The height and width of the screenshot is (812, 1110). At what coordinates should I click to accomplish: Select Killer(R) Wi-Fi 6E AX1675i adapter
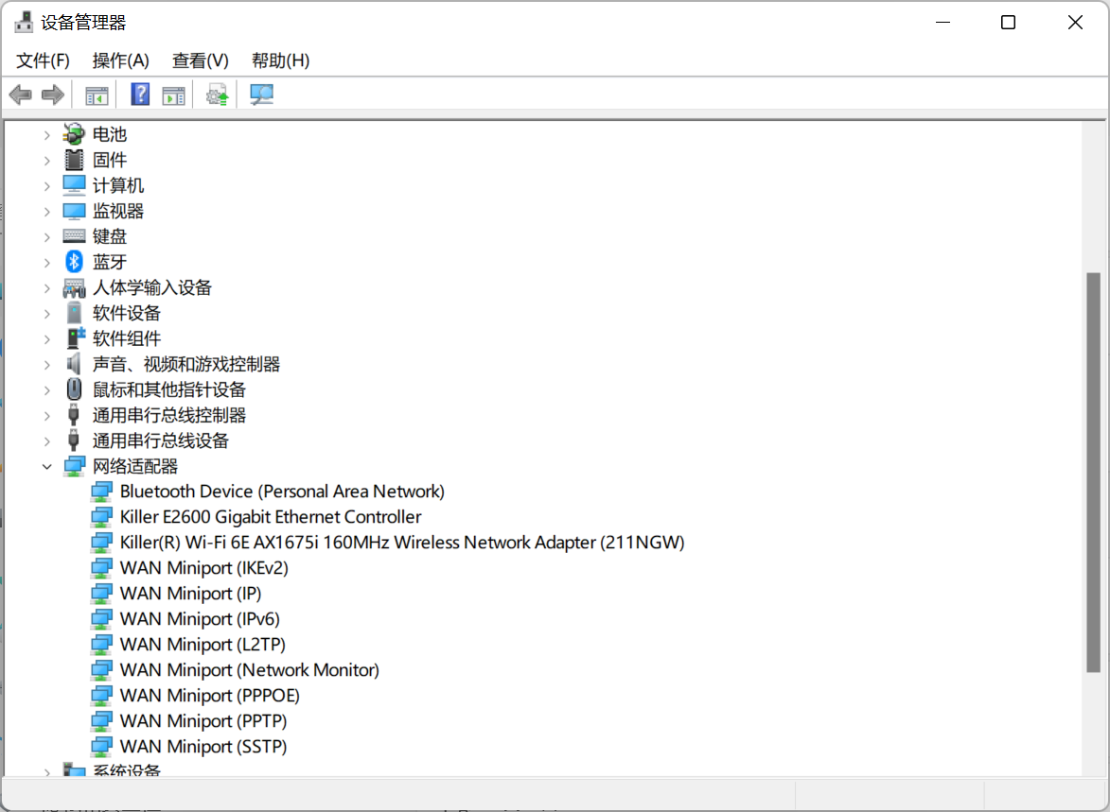pos(402,543)
